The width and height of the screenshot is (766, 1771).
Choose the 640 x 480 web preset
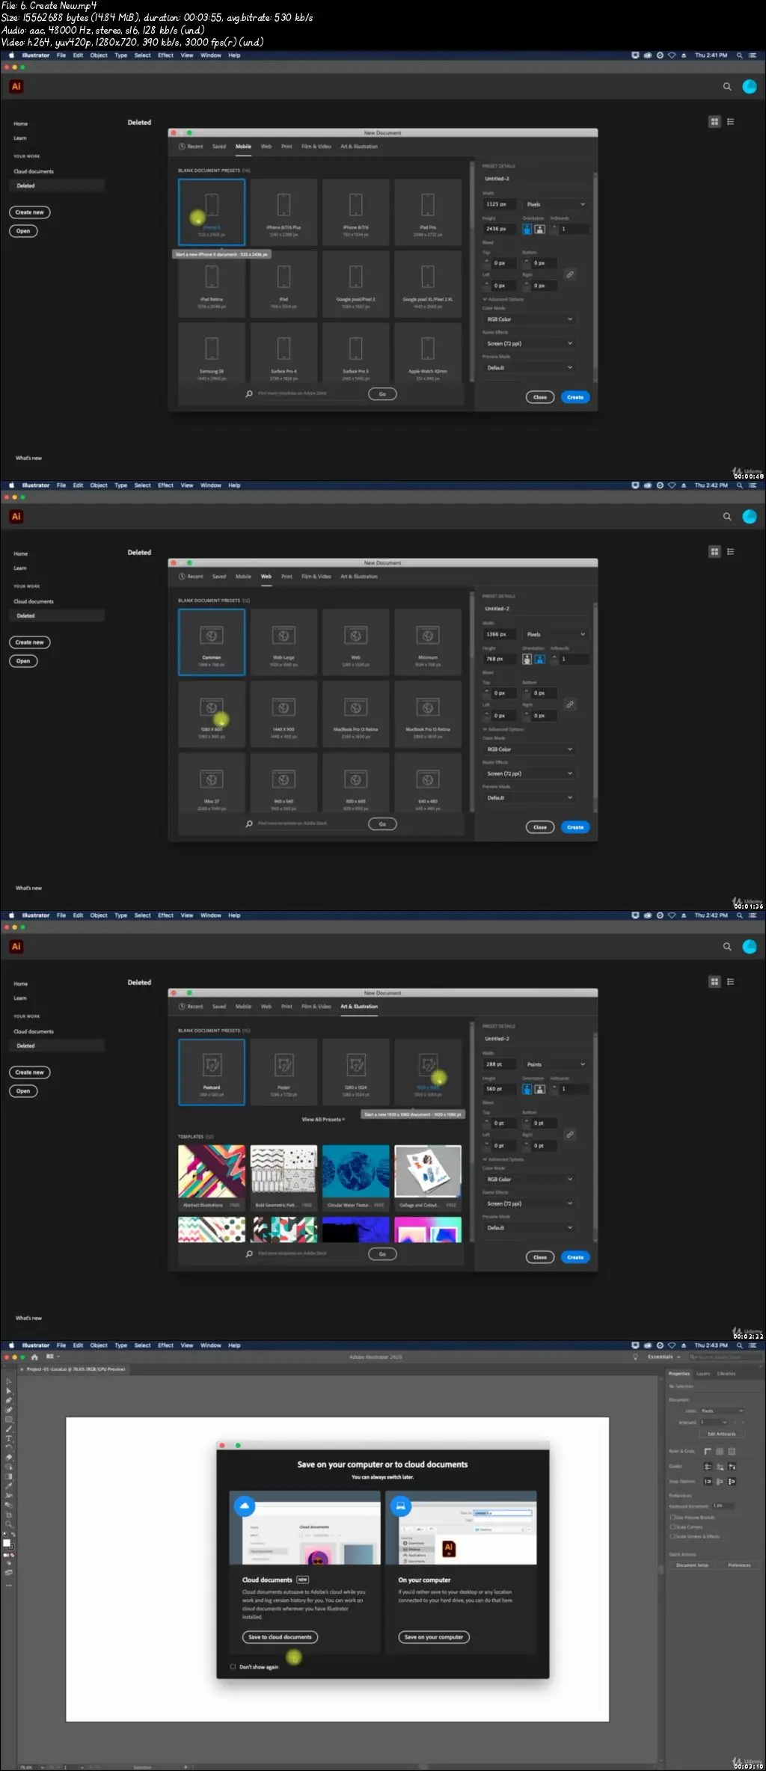[428, 783]
